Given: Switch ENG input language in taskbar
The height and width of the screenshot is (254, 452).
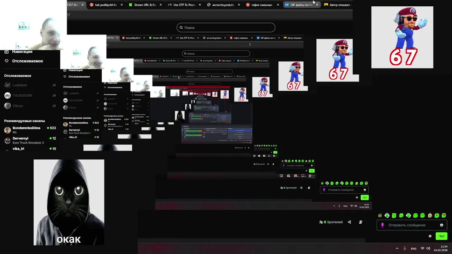Looking at the screenshot, I should tap(414, 249).
